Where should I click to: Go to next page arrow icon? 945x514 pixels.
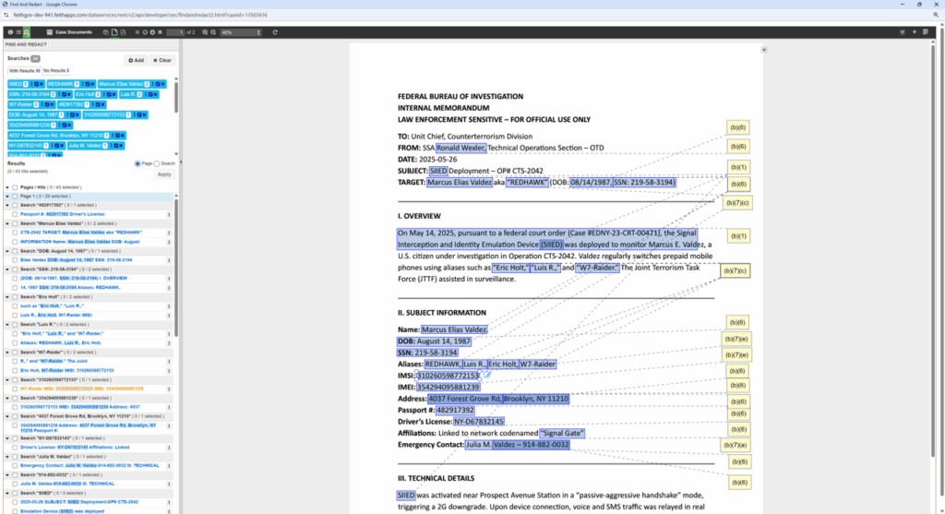(x=152, y=32)
